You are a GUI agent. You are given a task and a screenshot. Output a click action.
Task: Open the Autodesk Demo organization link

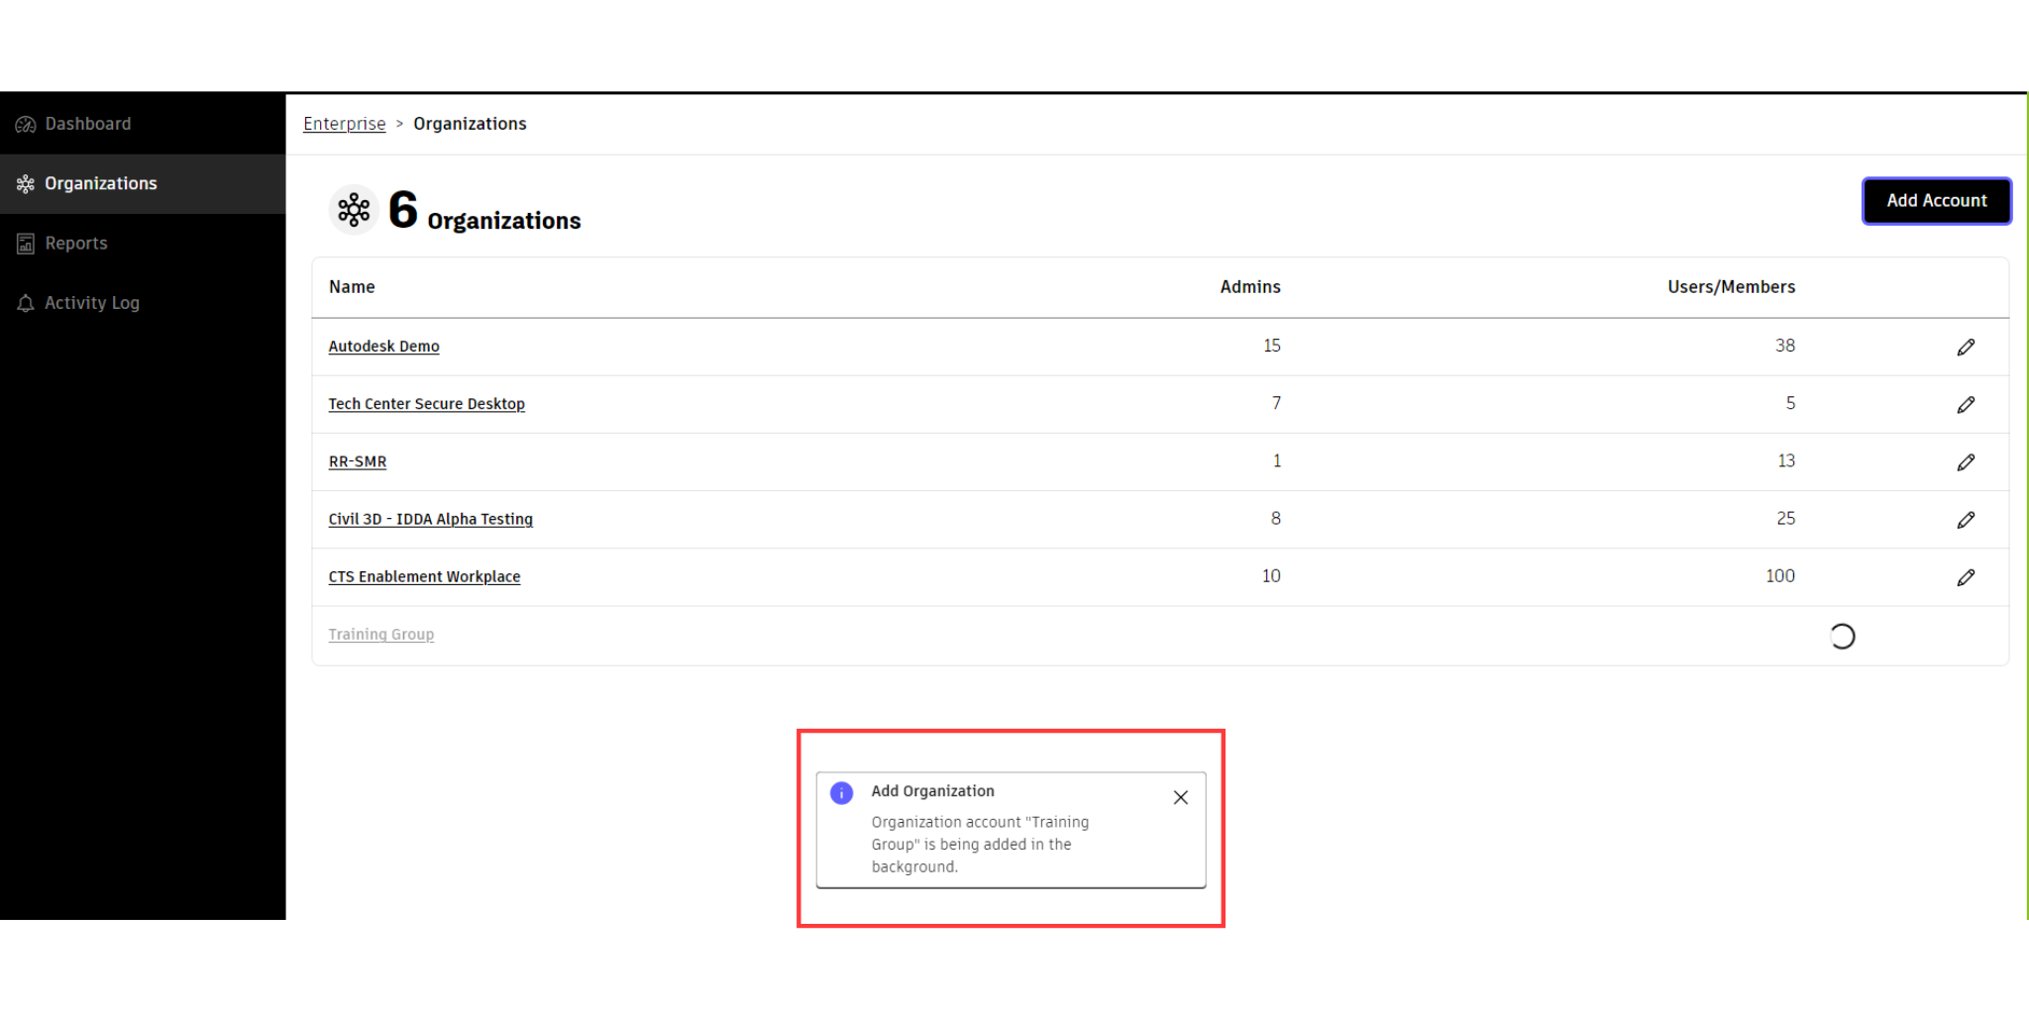coord(383,347)
